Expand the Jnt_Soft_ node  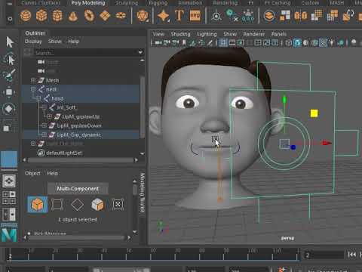click(44, 107)
